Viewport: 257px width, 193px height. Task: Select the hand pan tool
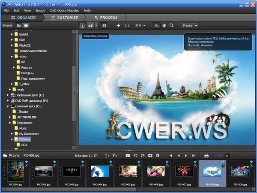coord(164,26)
